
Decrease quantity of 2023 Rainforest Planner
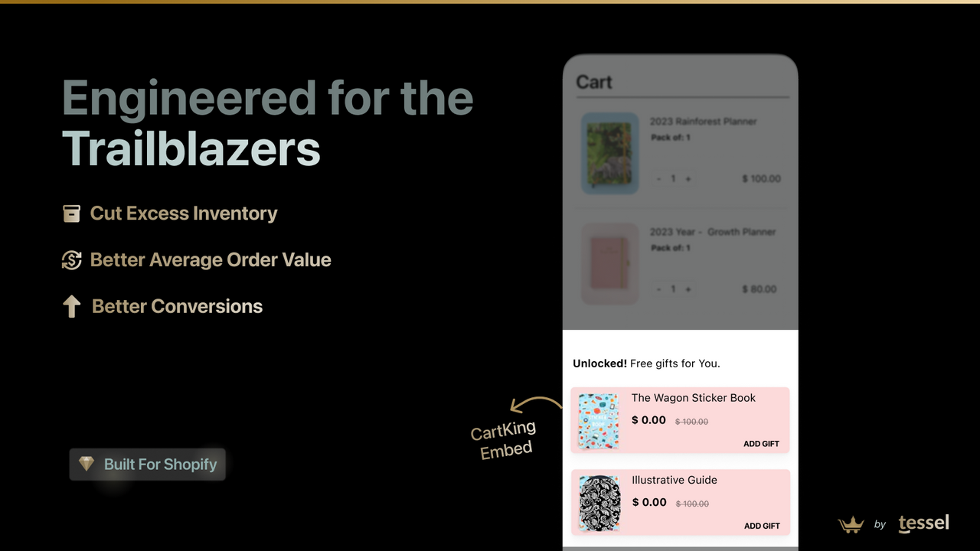click(x=659, y=179)
